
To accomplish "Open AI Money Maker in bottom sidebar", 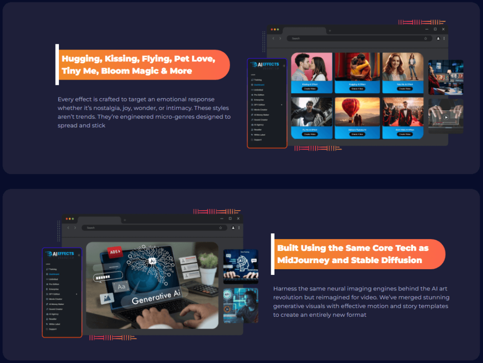I will (55, 304).
